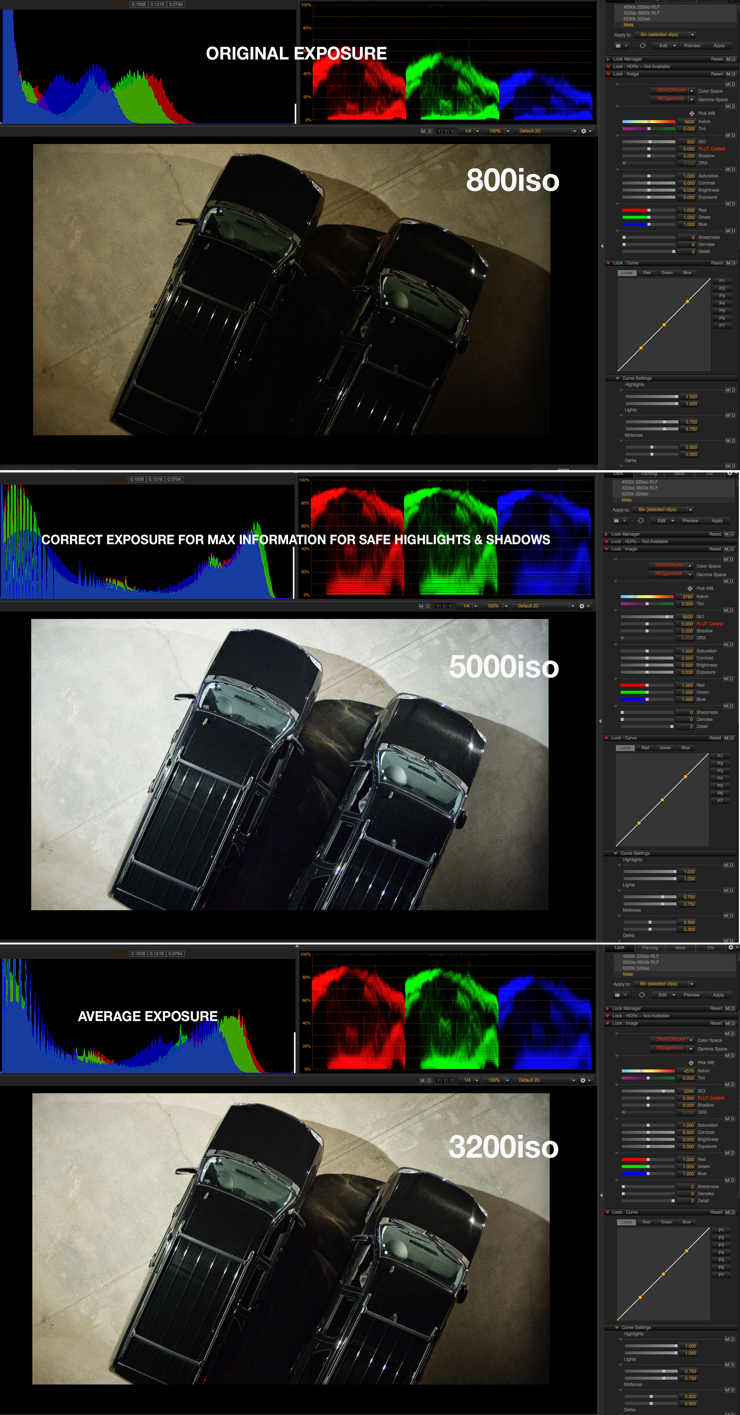The width and height of the screenshot is (740, 1415).
Task: Collapse side panel arrow in the 3200iso panel
Action: 601,1195
